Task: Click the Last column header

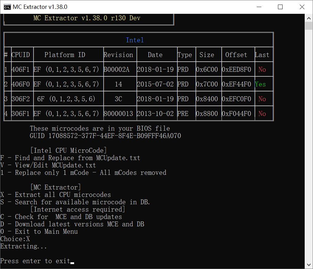Action: 262,55
